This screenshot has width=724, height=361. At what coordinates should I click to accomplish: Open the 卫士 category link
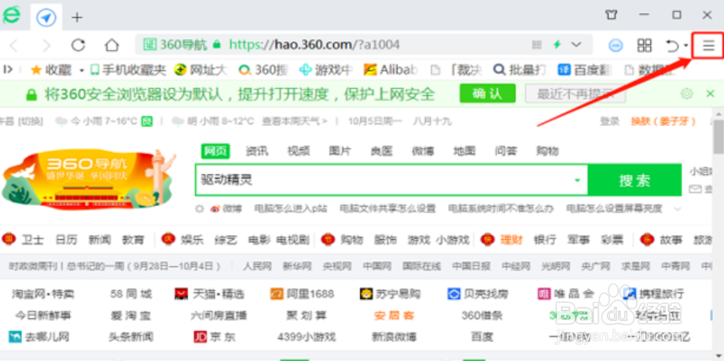[x=32, y=240]
